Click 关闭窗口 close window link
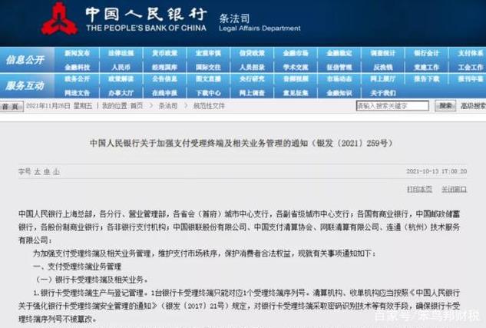This screenshot has height=328, width=486. tap(454, 189)
